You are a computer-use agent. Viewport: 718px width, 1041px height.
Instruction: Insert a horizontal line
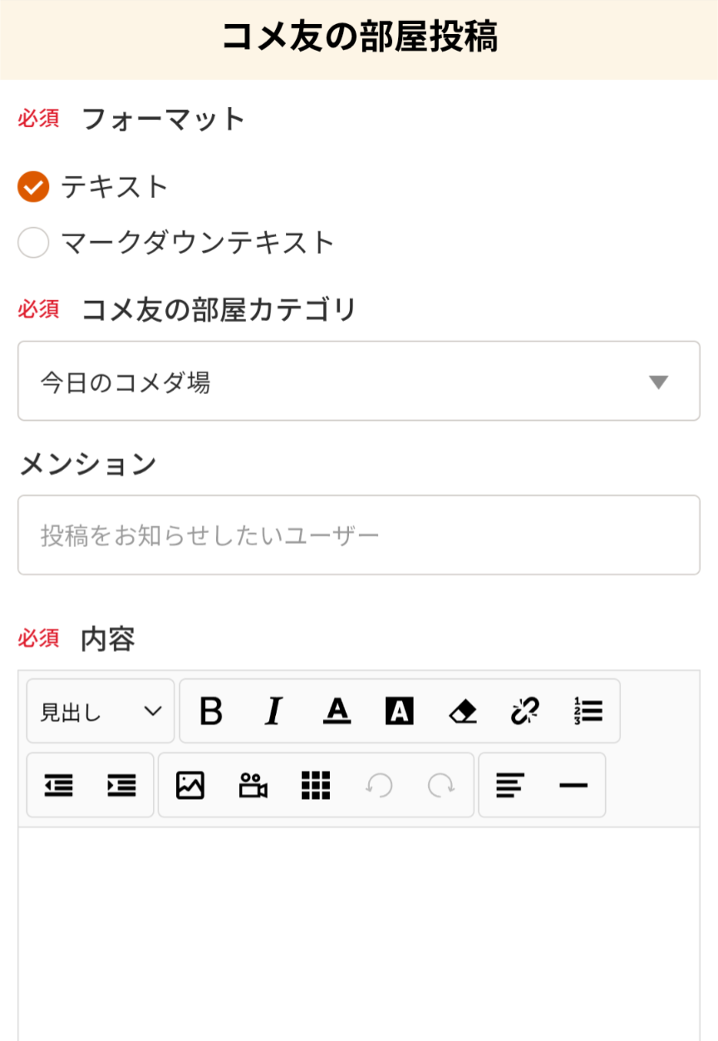(x=573, y=785)
